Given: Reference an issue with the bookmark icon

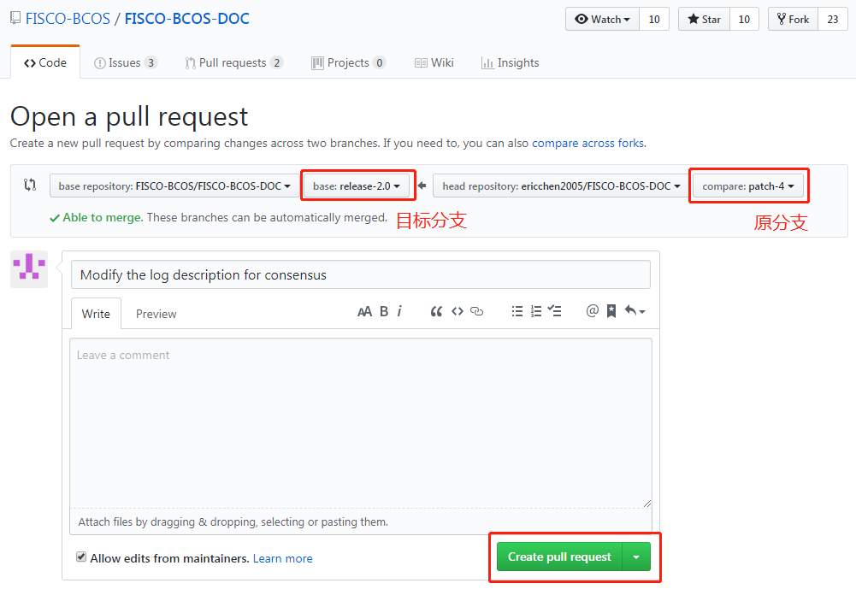Looking at the screenshot, I should click(x=611, y=311).
